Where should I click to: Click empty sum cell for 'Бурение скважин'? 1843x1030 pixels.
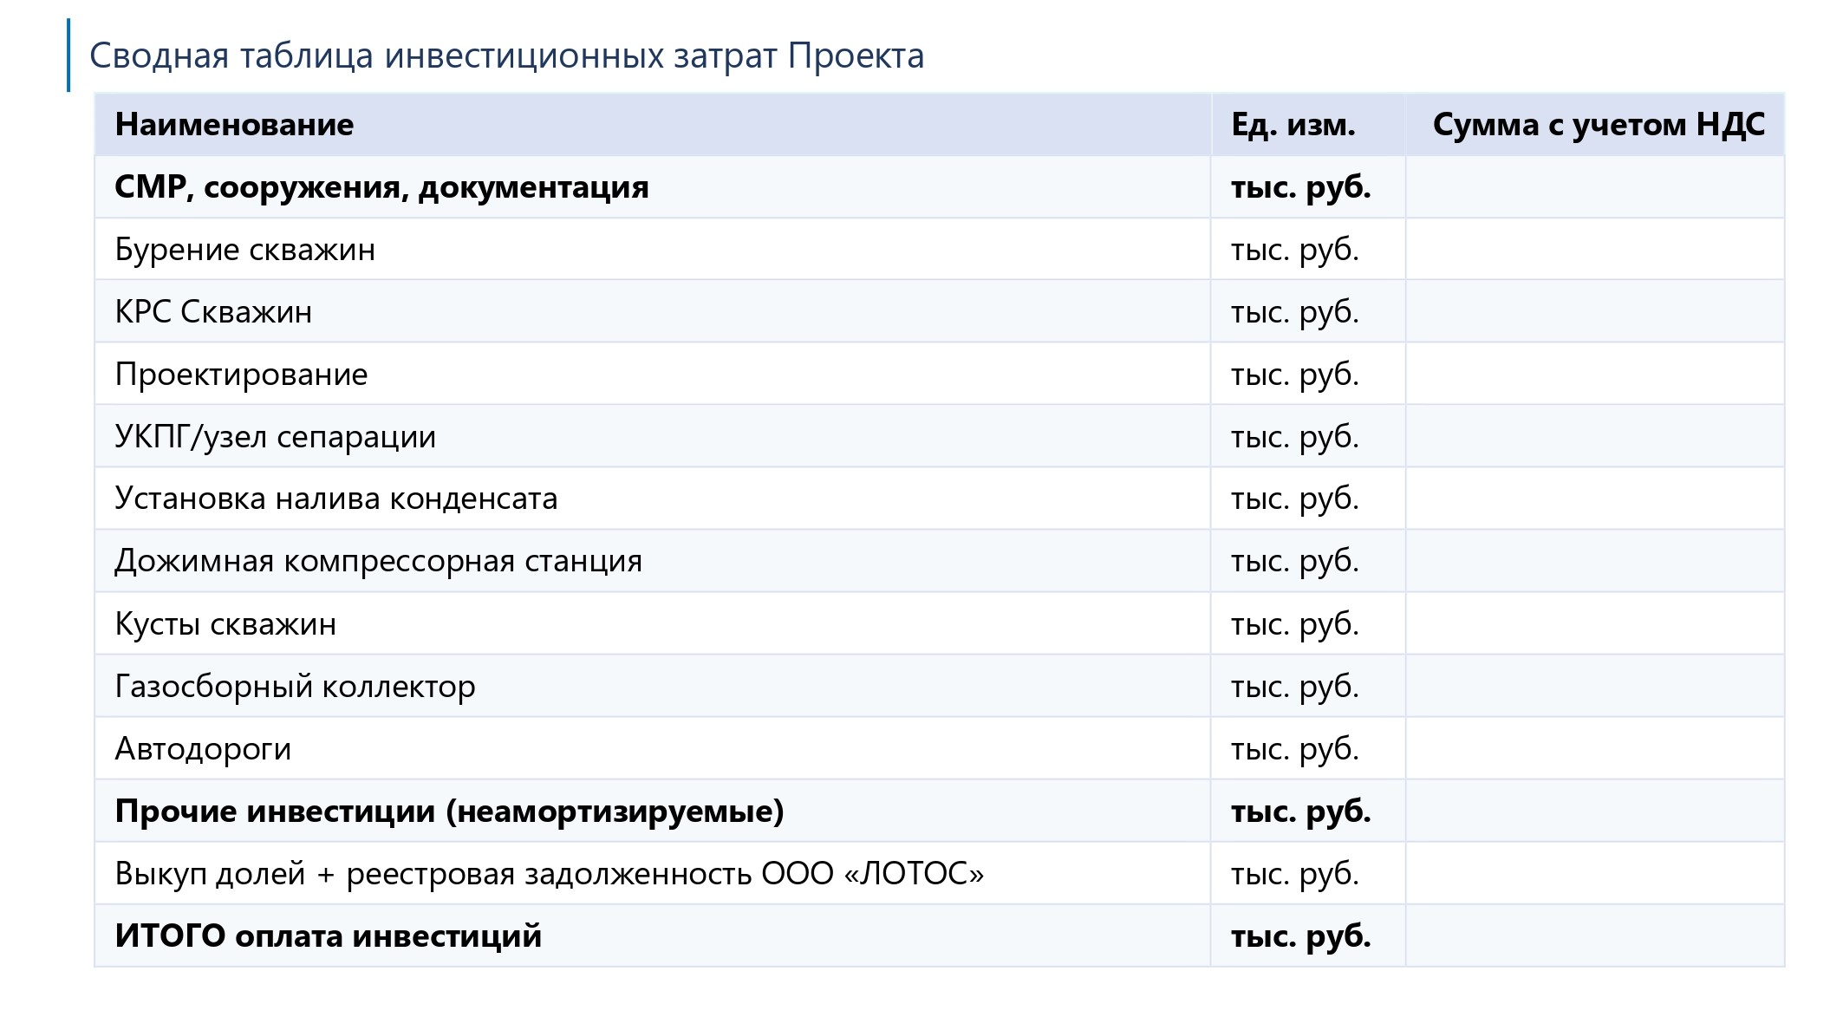(1595, 250)
